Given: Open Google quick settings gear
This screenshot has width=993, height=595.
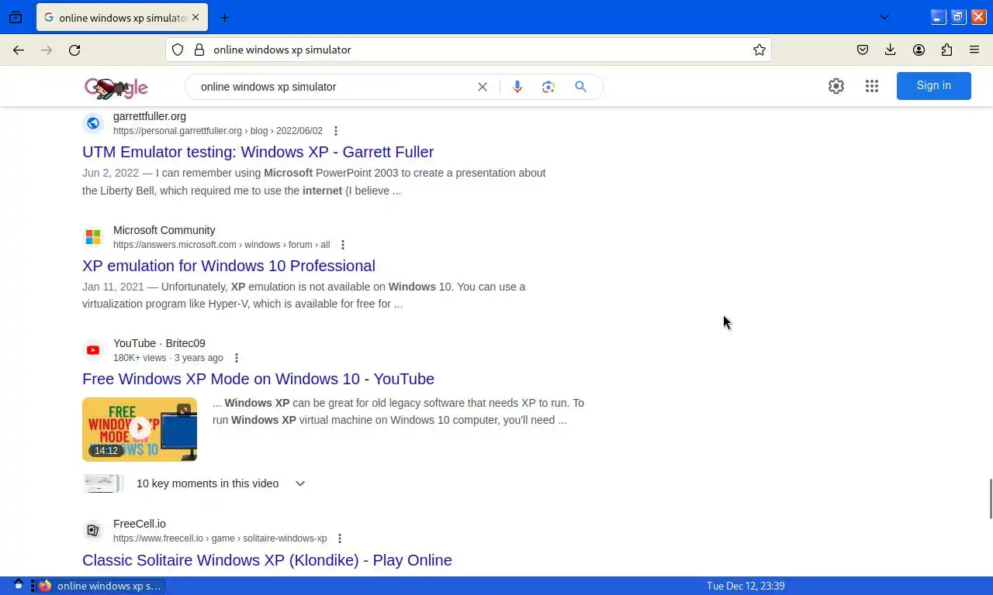Looking at the screenshot, I should tap(836, 86).
